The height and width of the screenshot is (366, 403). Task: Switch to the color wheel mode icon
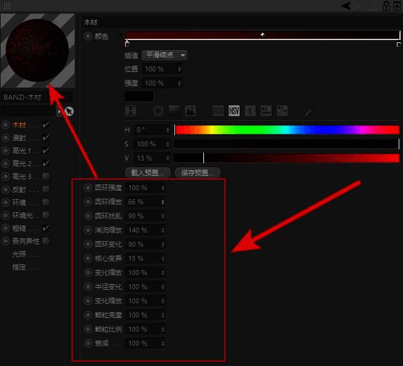coord(158,111)
